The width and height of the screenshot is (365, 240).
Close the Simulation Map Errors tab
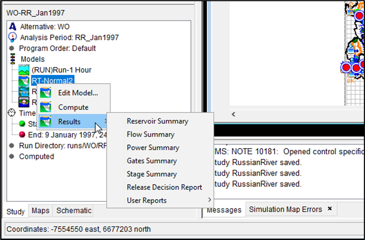(x=330, y=209)
